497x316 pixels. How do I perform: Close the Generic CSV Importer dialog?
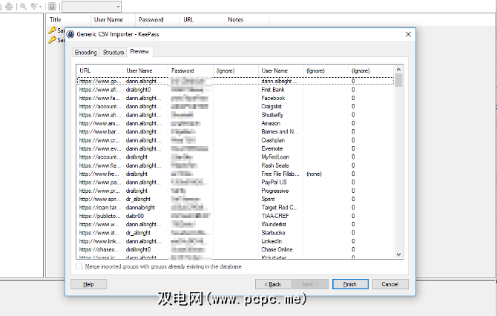[x=408, y=34]
